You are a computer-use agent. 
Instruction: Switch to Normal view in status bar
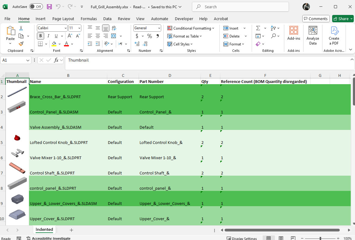tap(268, 238)
